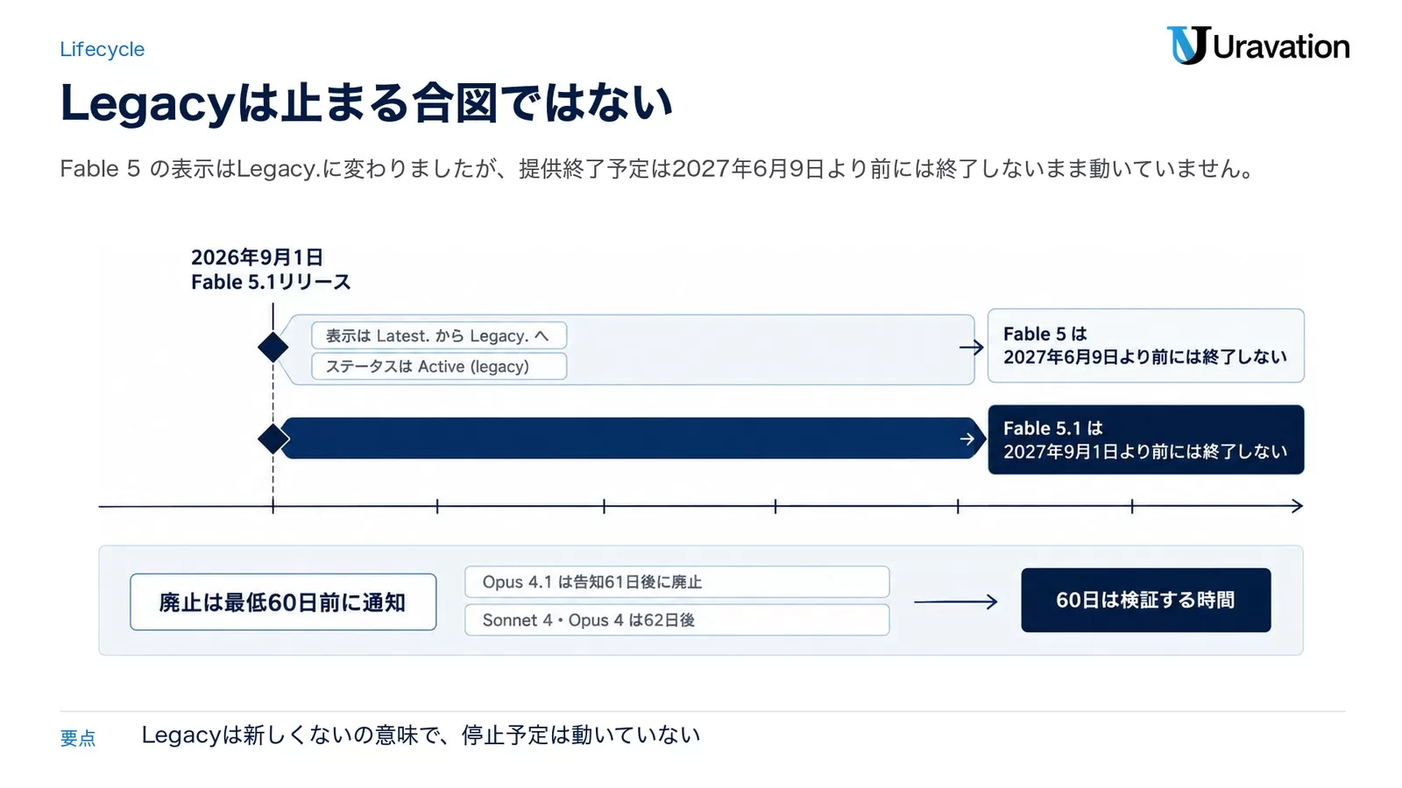The width and height of the screenshot is (1402, 788).
Task: Select the diamond marker on the dark Fable 5.1 bar
Action: [273, 439]
